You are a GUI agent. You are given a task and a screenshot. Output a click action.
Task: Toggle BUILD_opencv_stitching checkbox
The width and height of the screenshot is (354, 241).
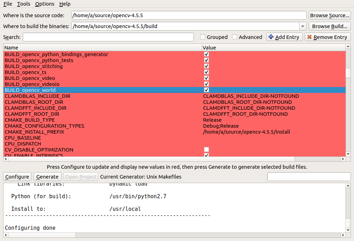[206, 66]
